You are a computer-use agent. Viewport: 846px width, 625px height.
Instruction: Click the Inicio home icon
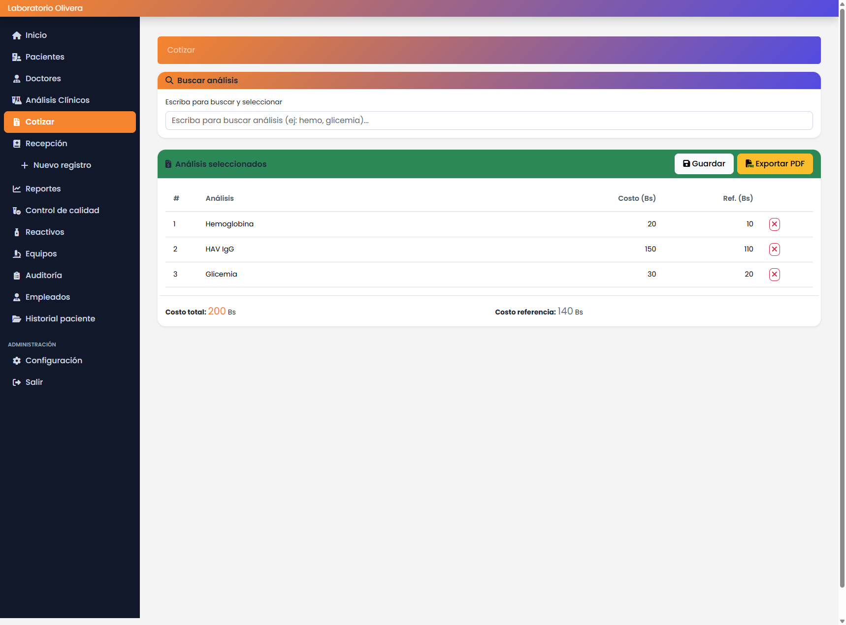(17, 35)
